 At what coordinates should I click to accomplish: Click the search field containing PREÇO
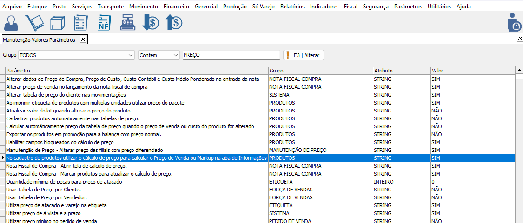pos(231,55)
